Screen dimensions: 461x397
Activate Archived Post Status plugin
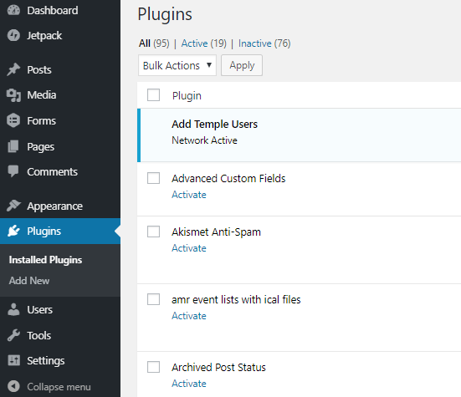(189, 384)
